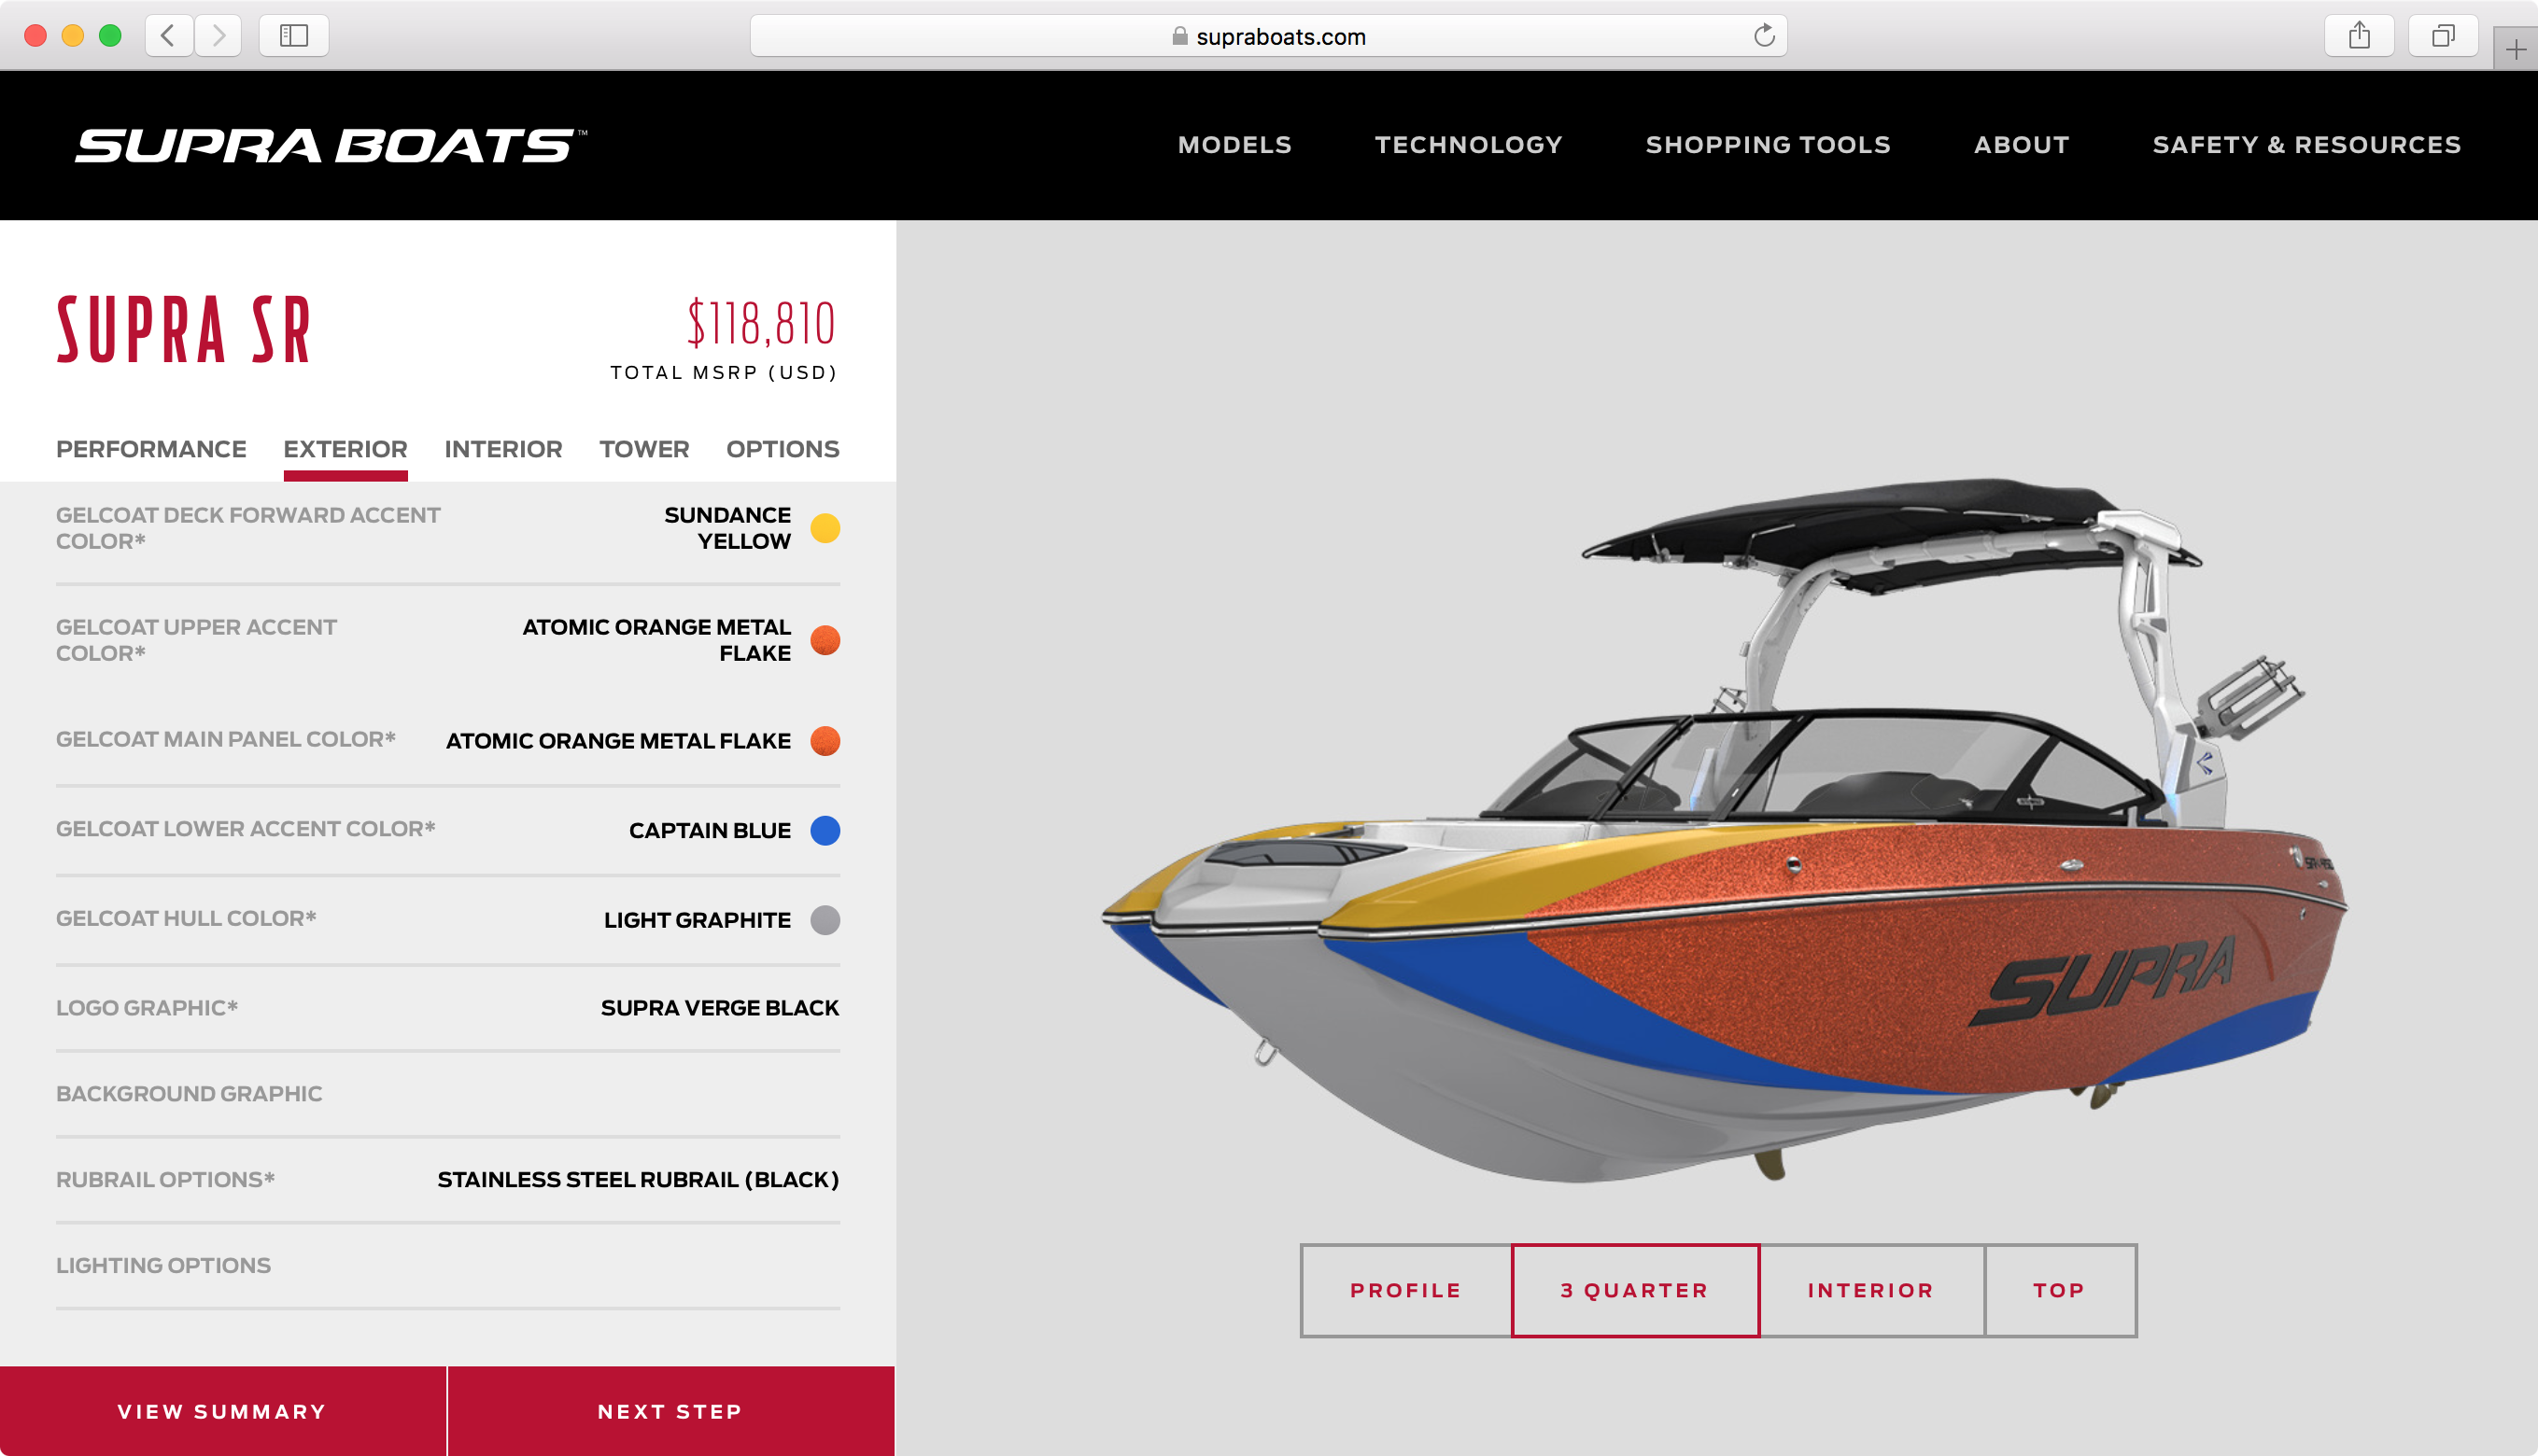
Task: Show all tabs overview icon
Action: click(2443, 36)
